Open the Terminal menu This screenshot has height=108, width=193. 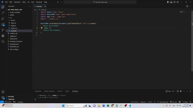coord(39,2)
